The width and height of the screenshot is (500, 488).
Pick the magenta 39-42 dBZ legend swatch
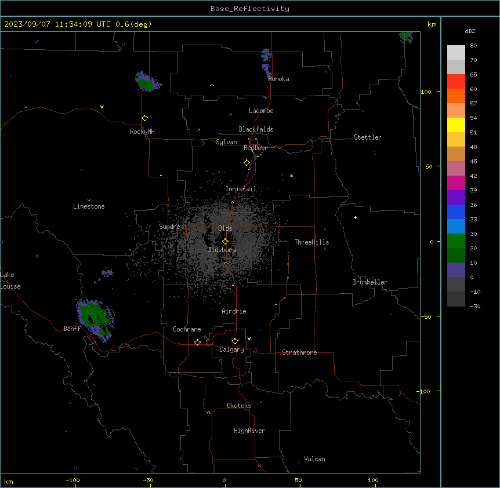456,183
